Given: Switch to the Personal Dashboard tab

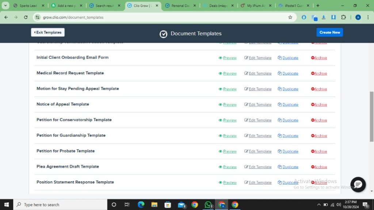Looking at the screenshot, I should tap(180, 5).
